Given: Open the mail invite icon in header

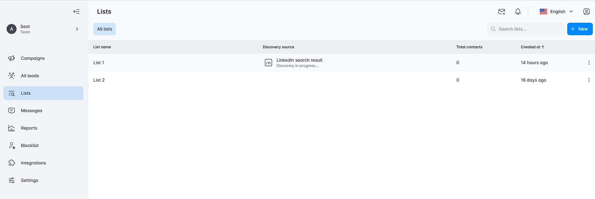Looking at the screenshot, I should pos(502,12).
